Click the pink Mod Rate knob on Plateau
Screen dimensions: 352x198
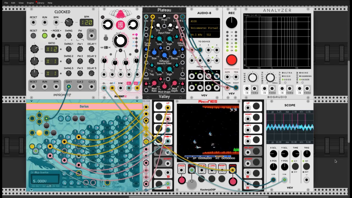coord(154,83)
